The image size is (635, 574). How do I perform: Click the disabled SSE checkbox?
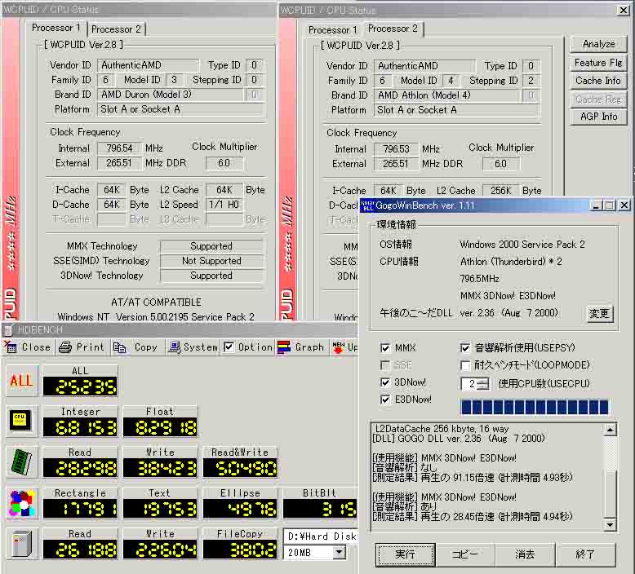point(385,365)
